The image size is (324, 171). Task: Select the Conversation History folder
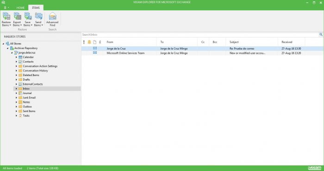click(x=35, y=71)
